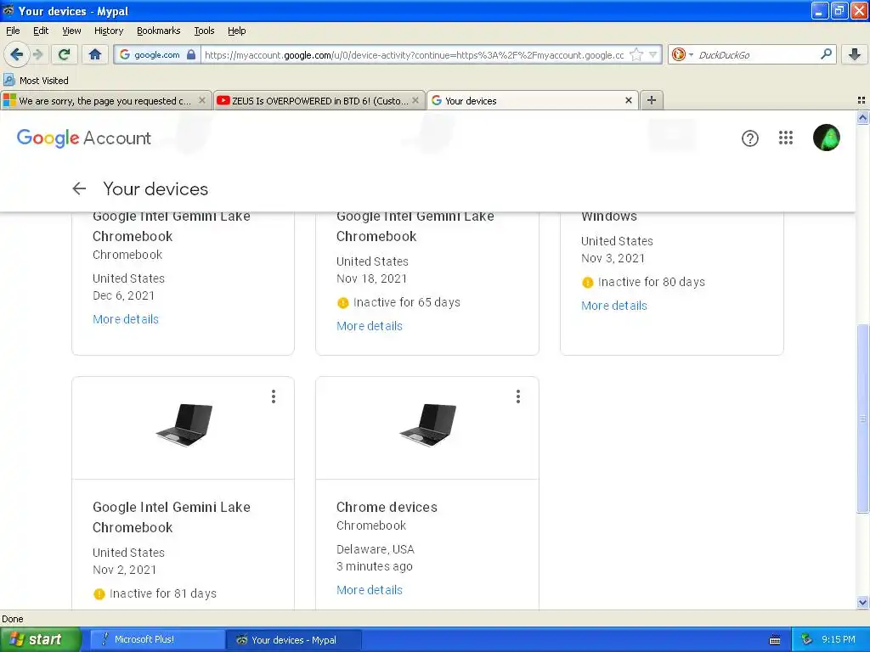This screenshot has height=652, width=870.
Task: Open the View menu
Action: click(71, 31)
